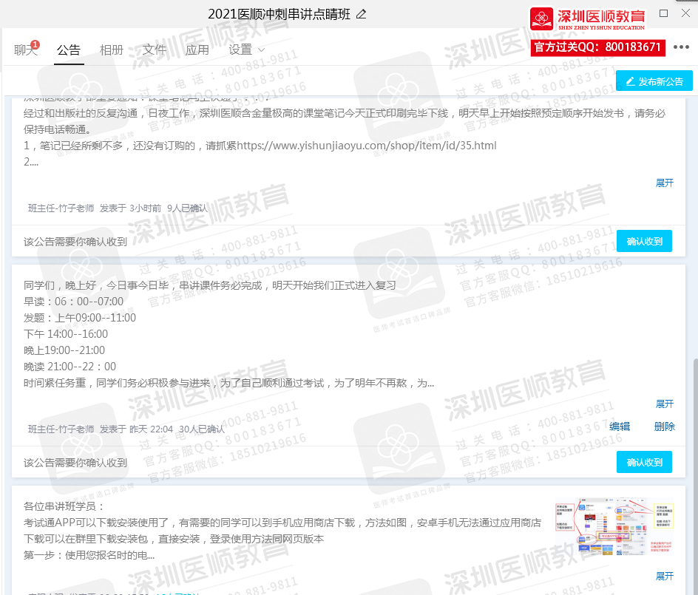Click the 发布新公告 button
Viewport: 698px width, 595px height.
[654, 81]
